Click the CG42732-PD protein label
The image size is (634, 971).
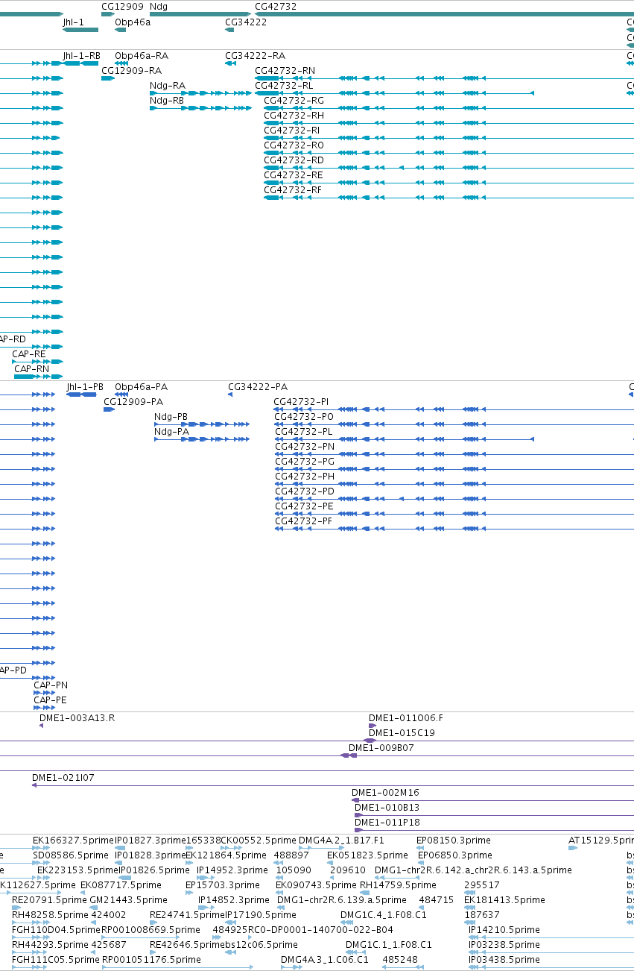tap(305, 491)
